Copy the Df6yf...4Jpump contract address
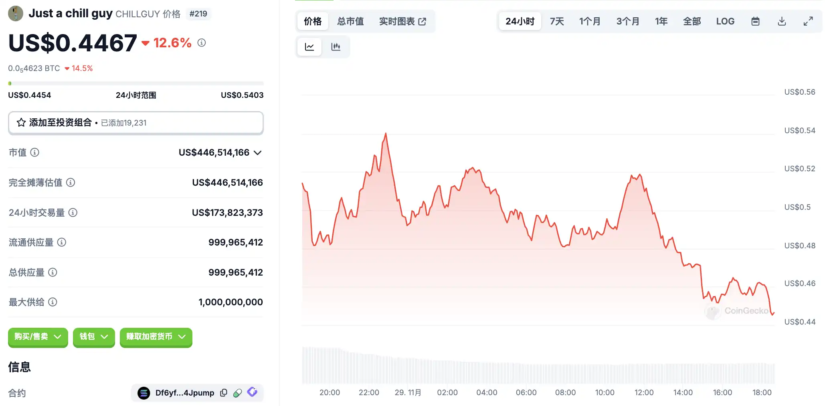The image size is (825, 406). (x=224, y=393)
